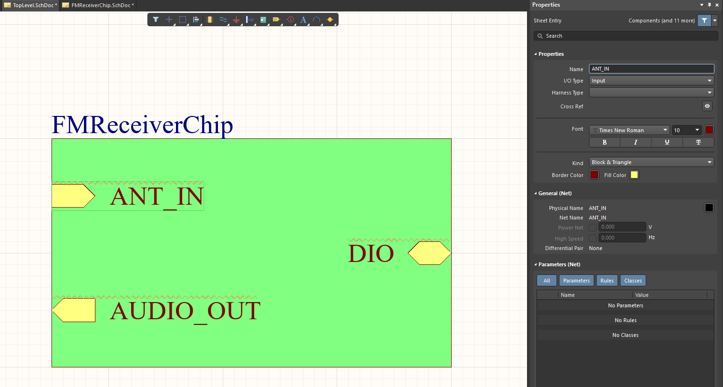Select the Place Part component tool
This screenshot has width=723, height=387.
[209, 20]
